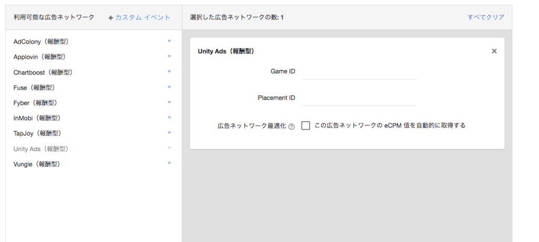The height and width of the screenshot is (242, 539).
Task: Click the 広告ネットワーク最適化 label
Action: pyautogui.click(x=252, y=126)
